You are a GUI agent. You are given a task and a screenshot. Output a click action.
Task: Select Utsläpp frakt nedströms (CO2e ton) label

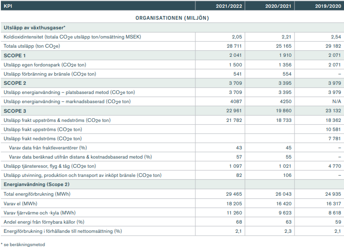coord(43,139)
